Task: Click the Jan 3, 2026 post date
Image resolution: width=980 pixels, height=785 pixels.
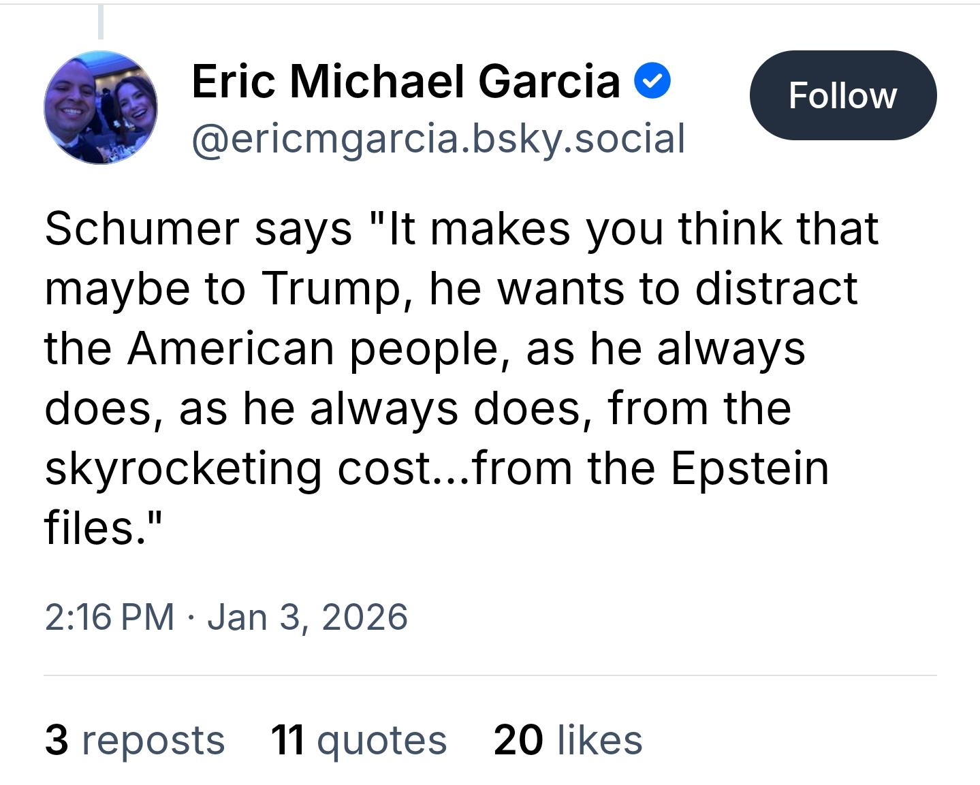Action: (307, 618)
